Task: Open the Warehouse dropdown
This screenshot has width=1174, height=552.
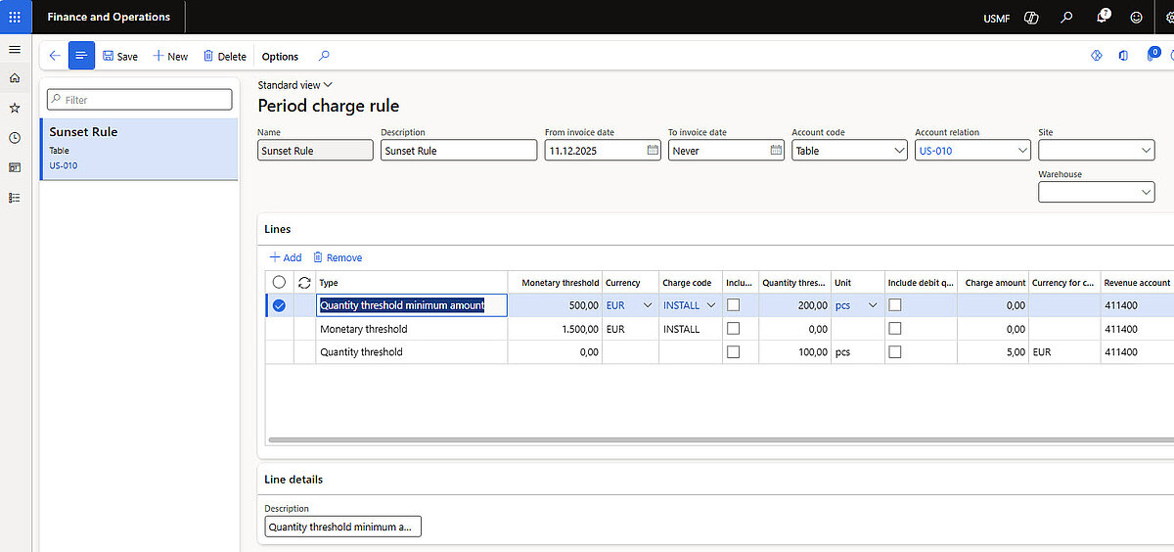Action: click(1147, 193)
